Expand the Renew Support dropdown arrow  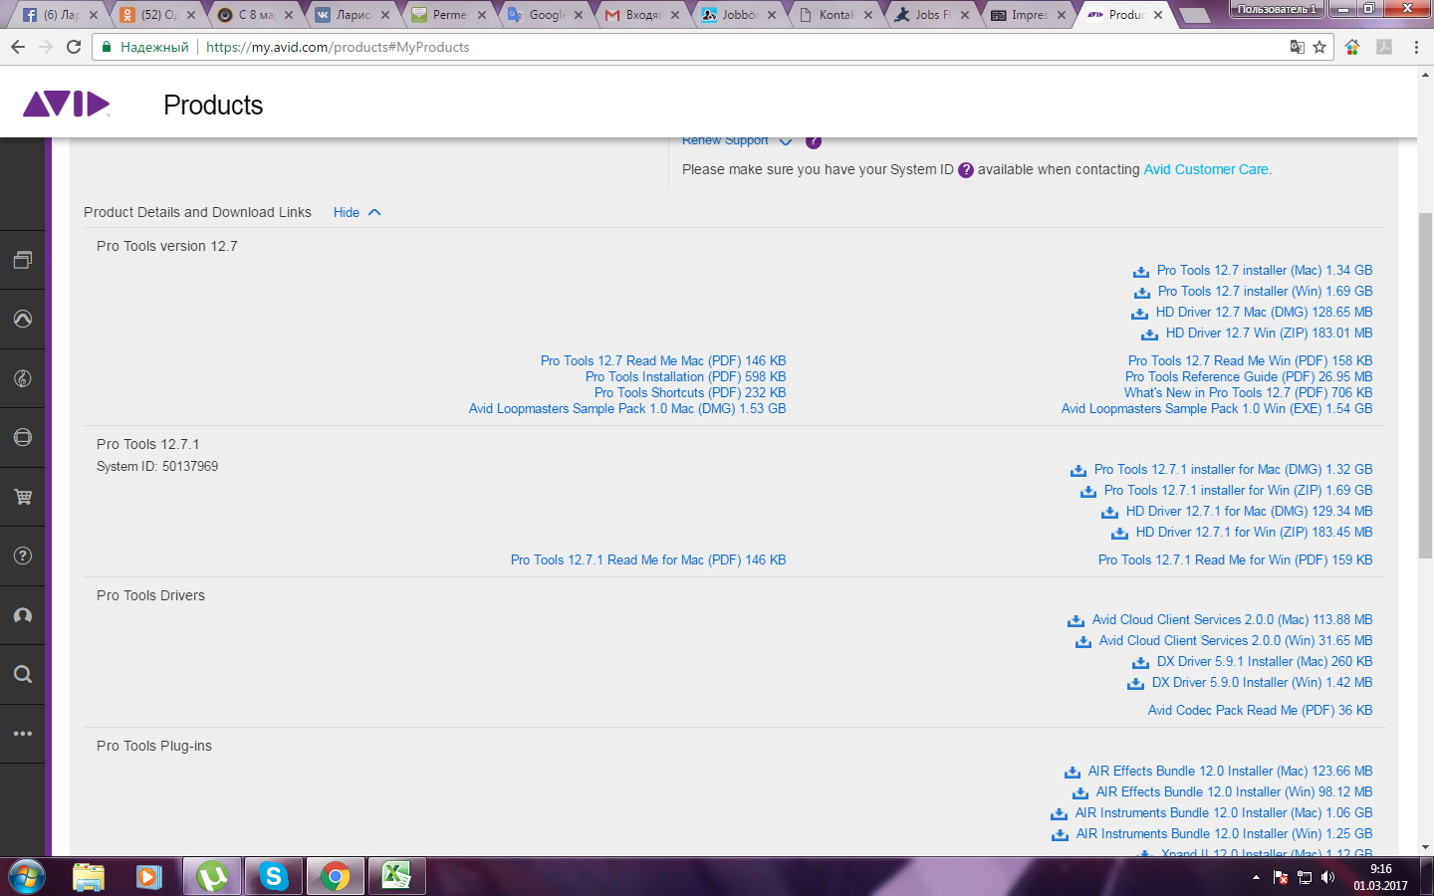[785, 141]
